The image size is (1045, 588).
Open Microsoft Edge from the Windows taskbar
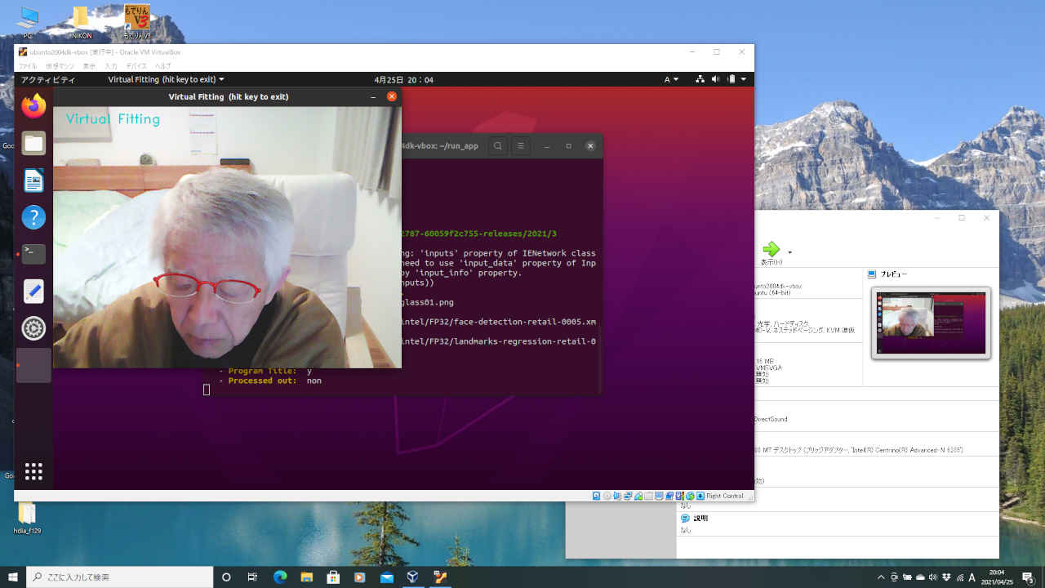[280, 577]
